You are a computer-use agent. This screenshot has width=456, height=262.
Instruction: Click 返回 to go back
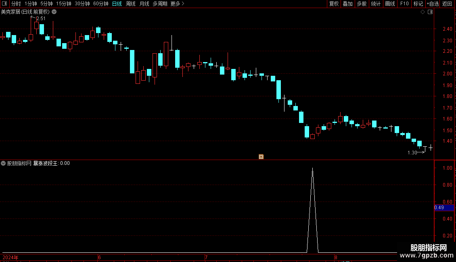pos(447,4)
